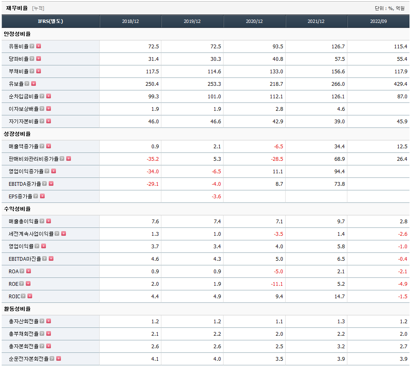Open help icon next to ROIC
The image size is (412, 367).
(23, 296)
